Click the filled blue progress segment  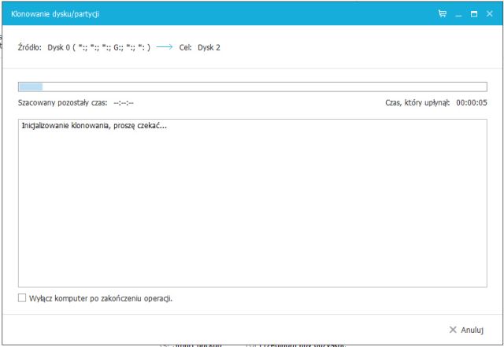coord(31,87)
